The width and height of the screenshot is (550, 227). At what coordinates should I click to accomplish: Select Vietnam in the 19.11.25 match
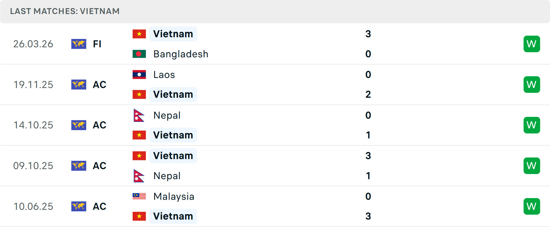click(173, 94)
